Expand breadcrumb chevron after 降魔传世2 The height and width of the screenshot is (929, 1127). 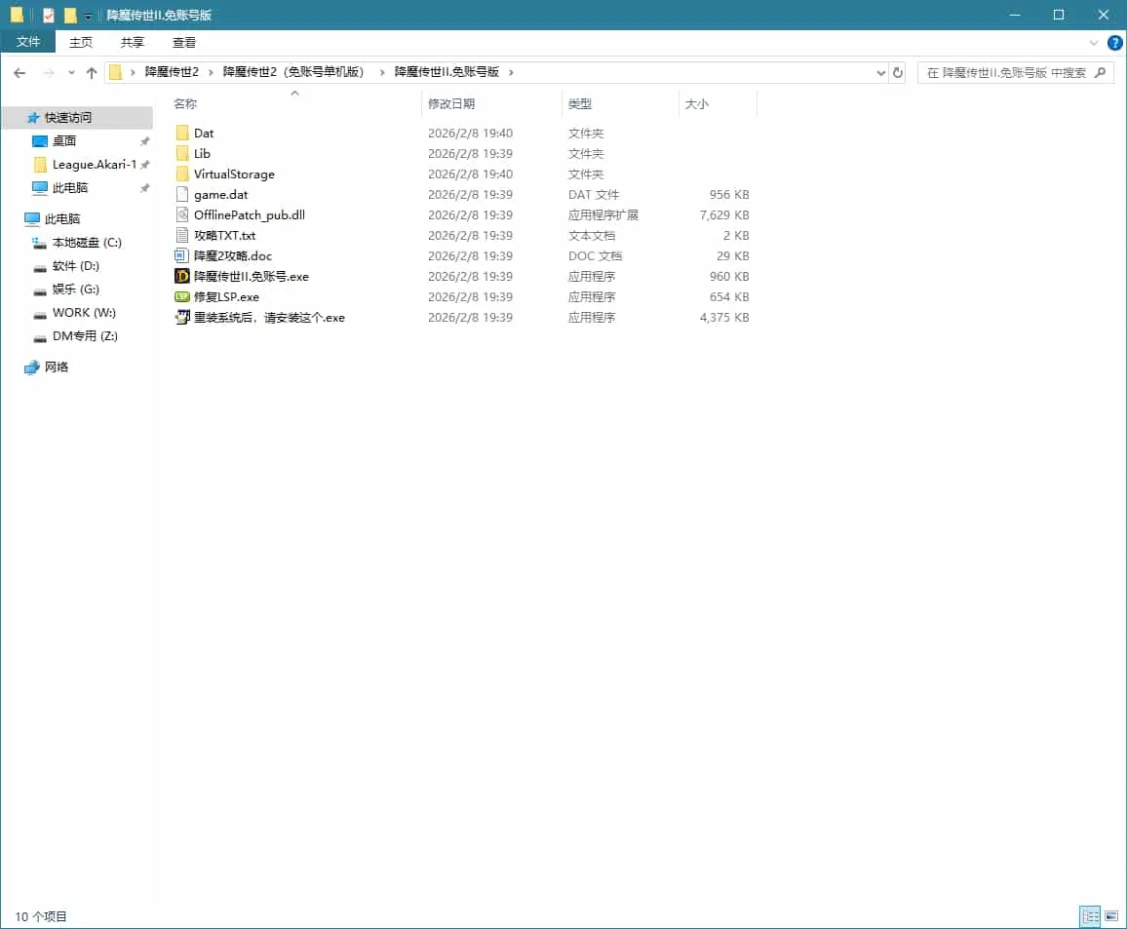pos(211,72)
